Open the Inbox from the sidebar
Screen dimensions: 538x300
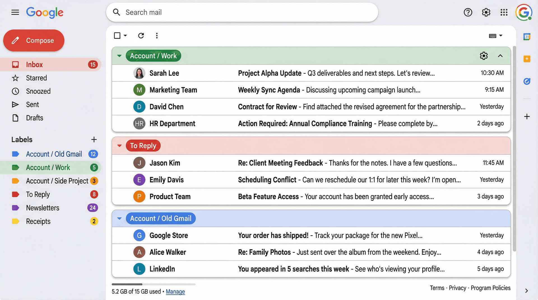pyautogui.click(x=34, y=64)
